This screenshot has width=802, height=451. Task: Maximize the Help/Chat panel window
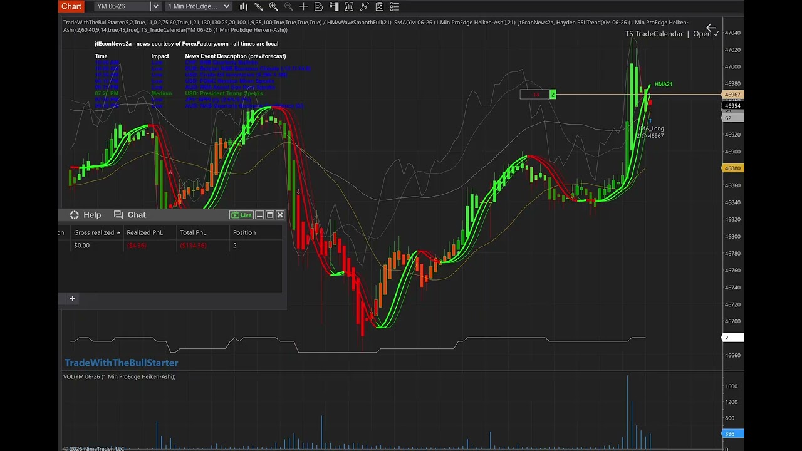tap(270, 215)
